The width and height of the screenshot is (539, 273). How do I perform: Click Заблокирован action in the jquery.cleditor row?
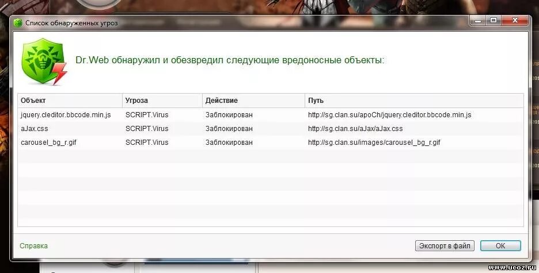(229, 115)
